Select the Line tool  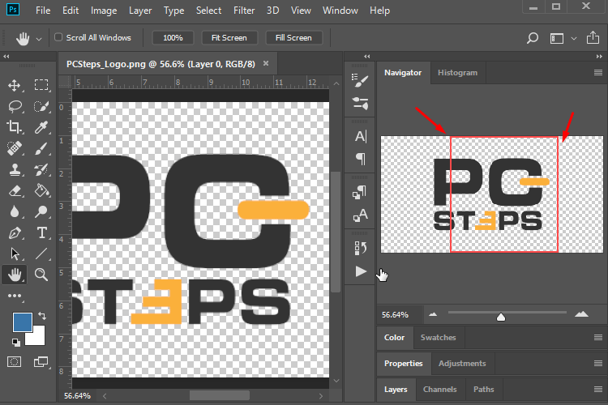[41, 254]
